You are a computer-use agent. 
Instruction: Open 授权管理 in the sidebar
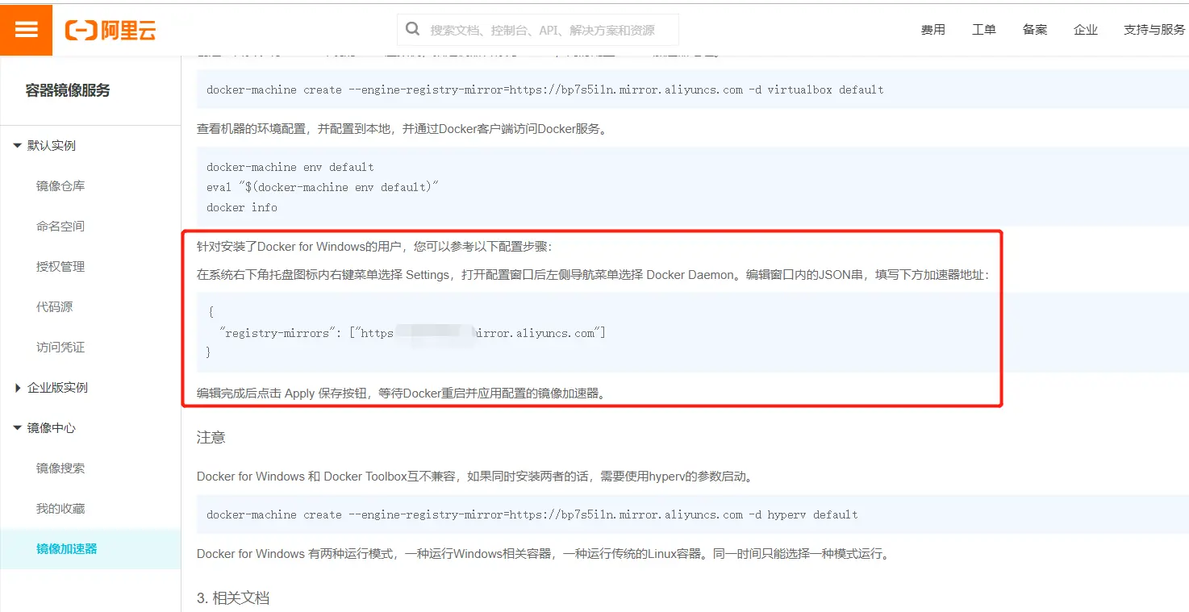pyautogui.click(x=60, y=267)
